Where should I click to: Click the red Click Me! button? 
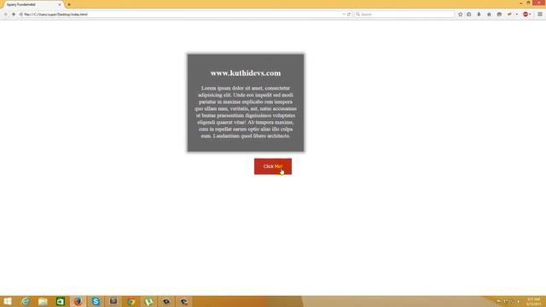click(273, 166)
